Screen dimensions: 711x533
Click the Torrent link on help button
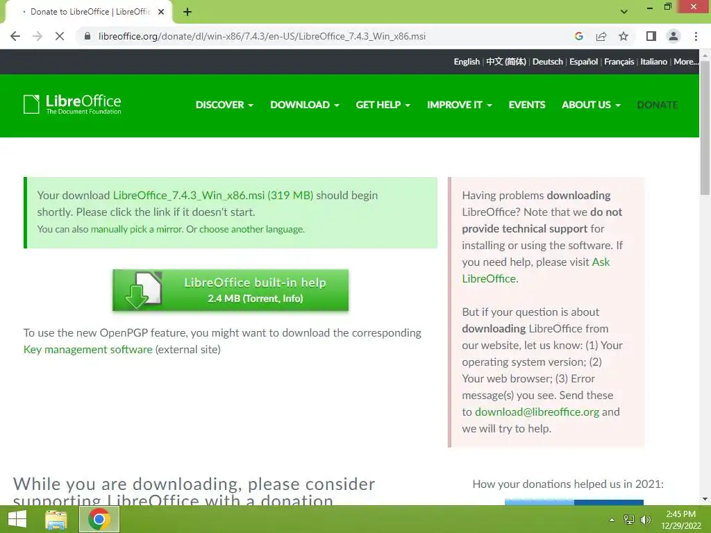262,298
